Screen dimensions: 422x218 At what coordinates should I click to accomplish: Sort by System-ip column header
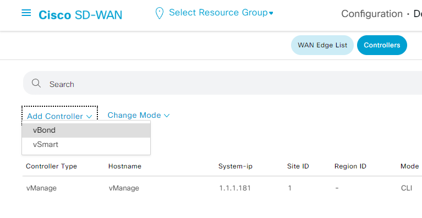tap(235, 166)
